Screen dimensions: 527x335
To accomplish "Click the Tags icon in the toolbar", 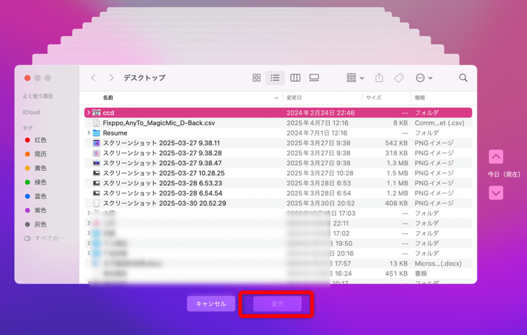I will [x=399, y=78].
